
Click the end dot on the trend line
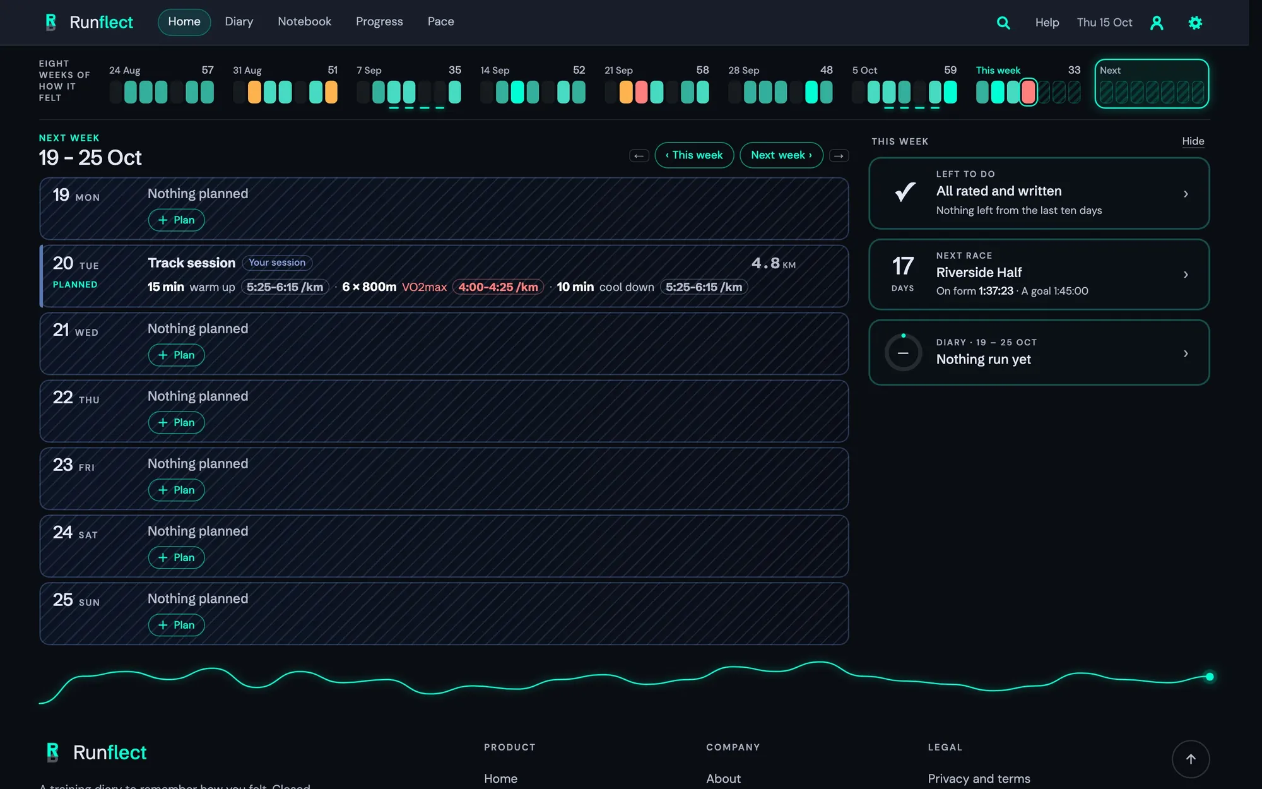[x=1210, y=677]
